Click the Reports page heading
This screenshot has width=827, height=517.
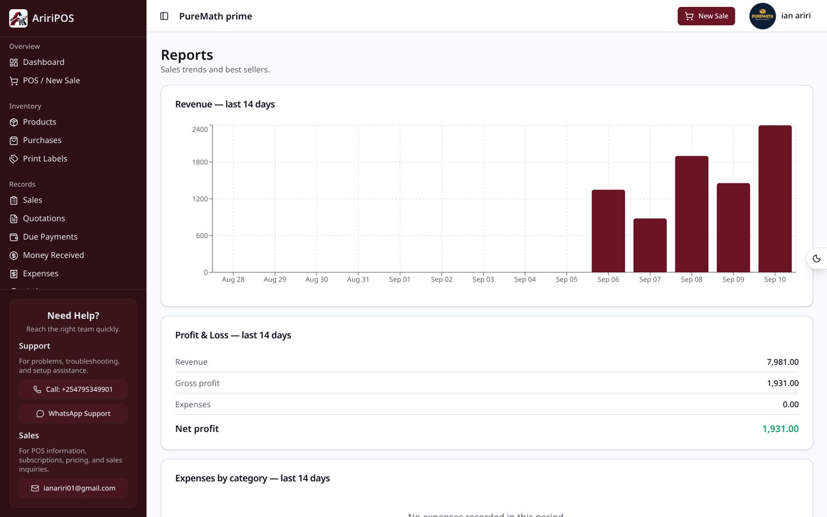(x=187, y=55)
